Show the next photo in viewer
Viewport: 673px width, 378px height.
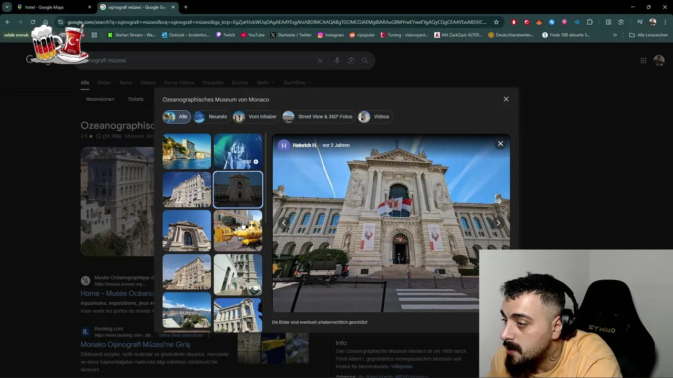point(498,223)
